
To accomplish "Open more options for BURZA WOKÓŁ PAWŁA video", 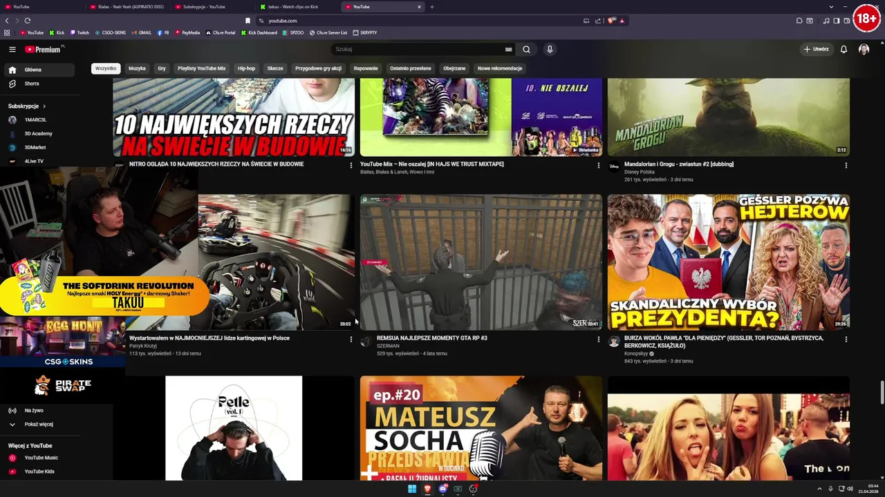I will tap(846, 339).
